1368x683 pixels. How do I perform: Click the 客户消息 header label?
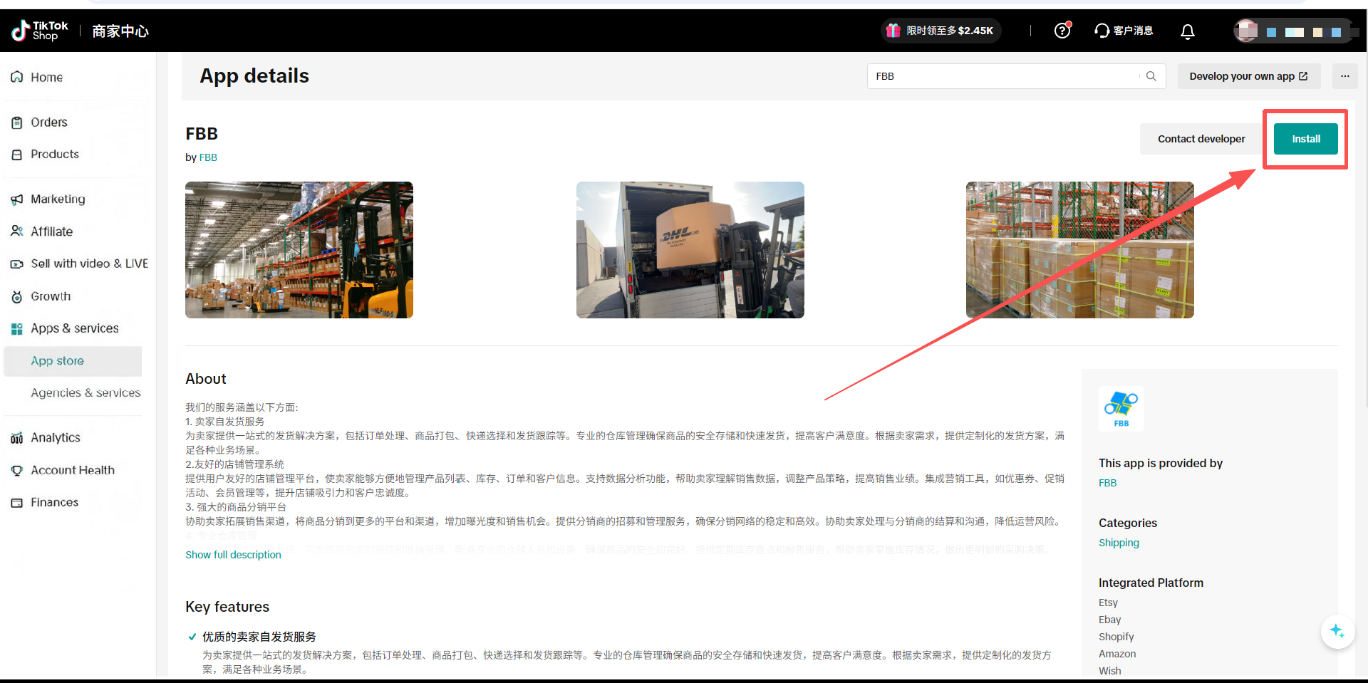(1133, 31)
